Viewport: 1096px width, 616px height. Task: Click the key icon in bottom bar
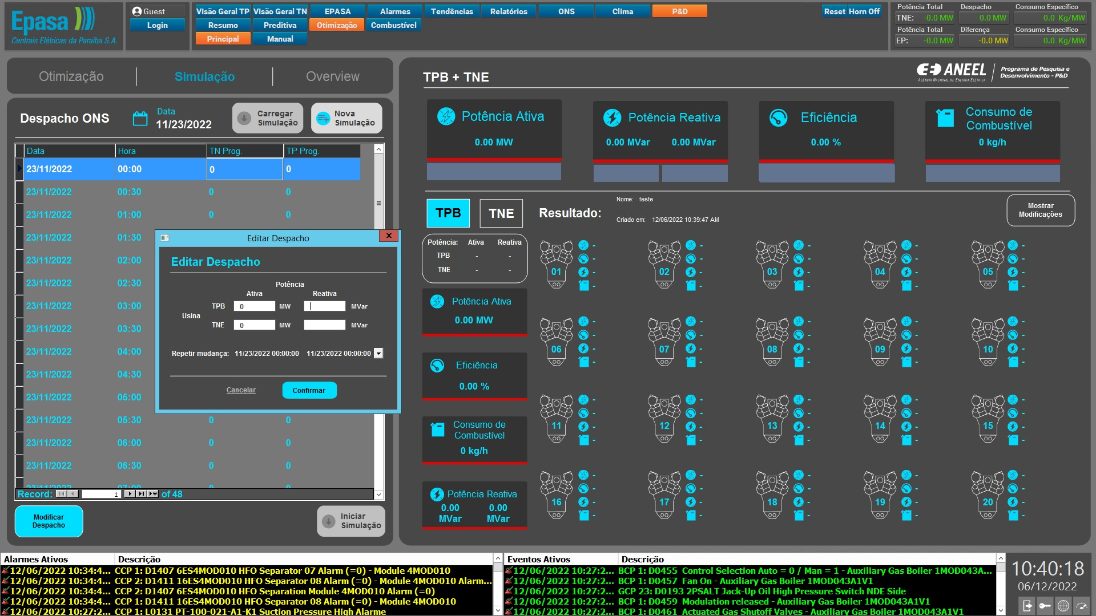click(1045, 606)
